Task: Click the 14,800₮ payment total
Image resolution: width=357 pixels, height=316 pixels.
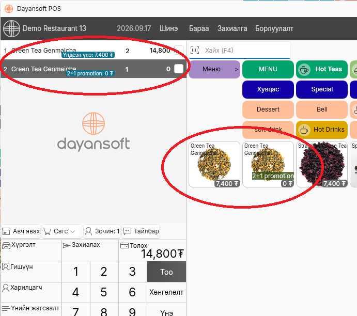Action: tap(162, 254)
